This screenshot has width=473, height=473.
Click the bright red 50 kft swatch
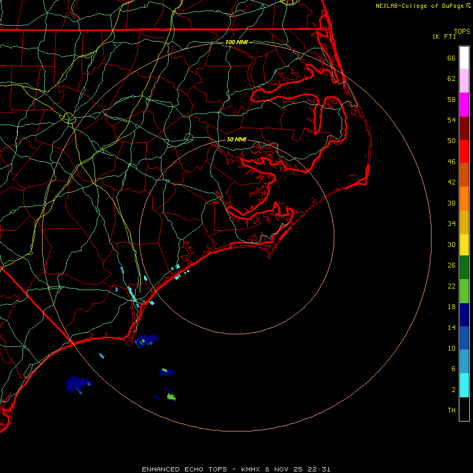(x=464, y=151)
